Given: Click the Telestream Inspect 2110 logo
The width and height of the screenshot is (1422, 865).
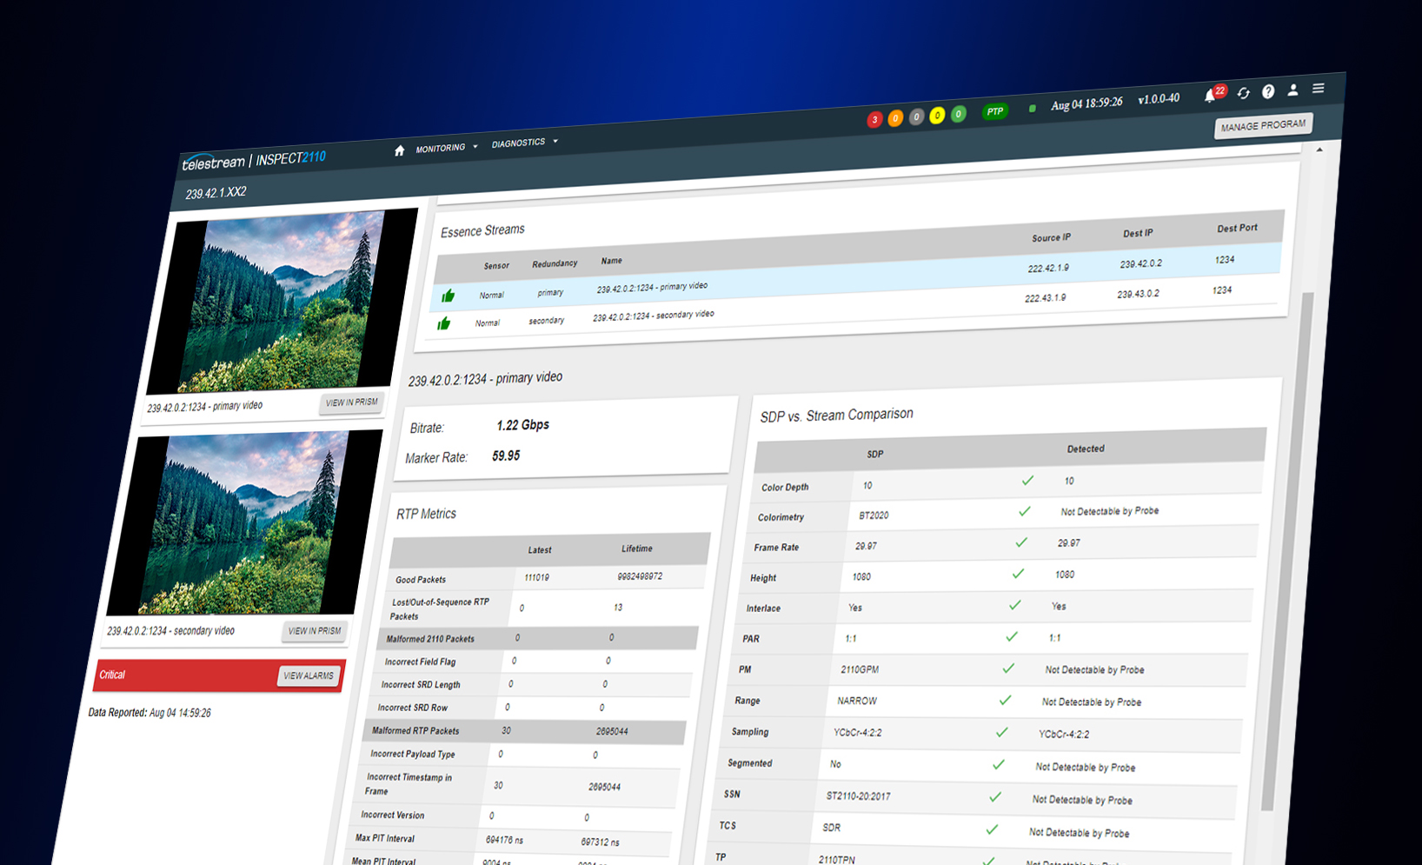Looking at the screenshot, I should click(254, 160).
